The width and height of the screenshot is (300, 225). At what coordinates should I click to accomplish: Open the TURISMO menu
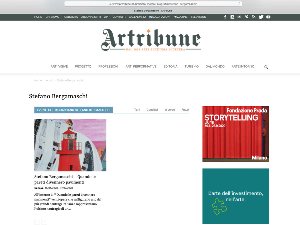[x=191, y=66]
